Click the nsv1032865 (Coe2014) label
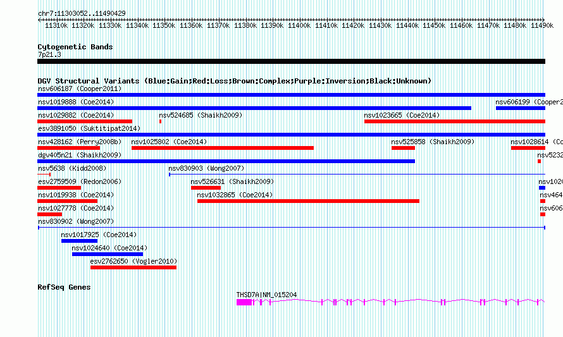563x337 pixels. click(235, 195)
